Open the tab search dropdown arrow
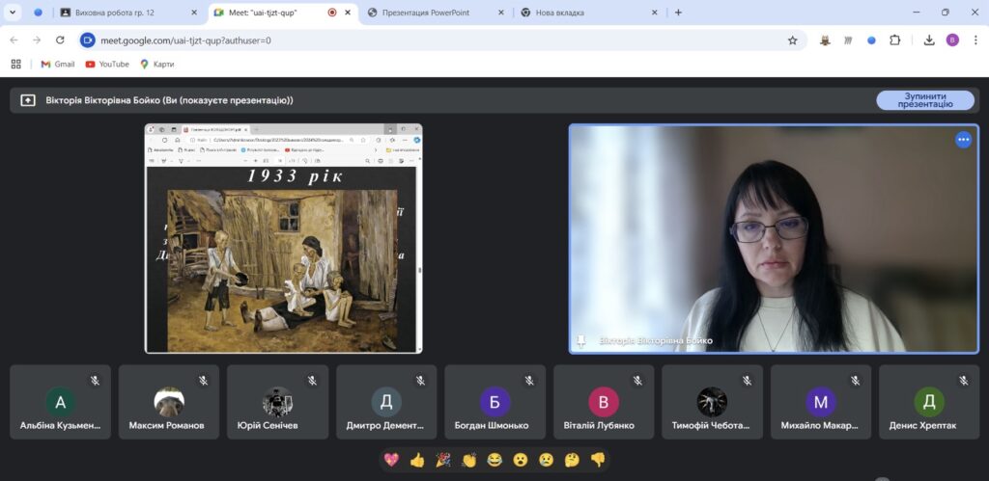 point(14,13)
